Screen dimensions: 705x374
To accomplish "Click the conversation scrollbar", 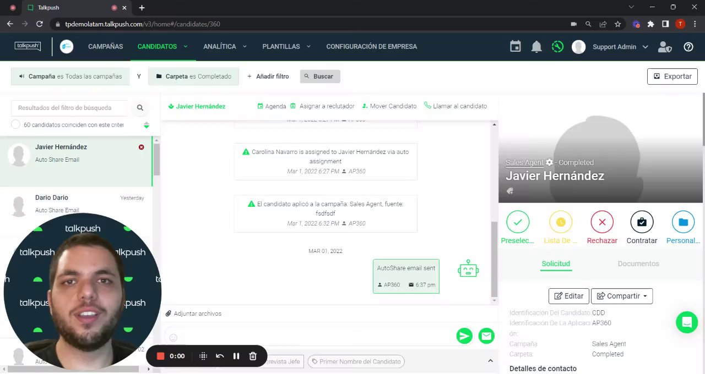I will click(x=494, y=258).
